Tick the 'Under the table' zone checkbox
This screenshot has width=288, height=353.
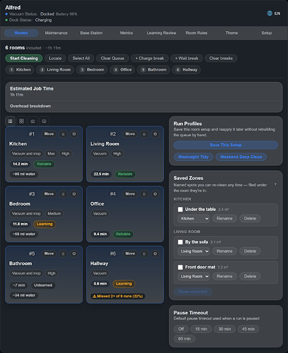pos(180,209)
